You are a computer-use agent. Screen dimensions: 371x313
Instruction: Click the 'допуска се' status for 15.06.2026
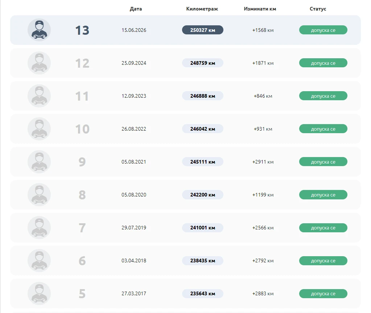[323, 30]
